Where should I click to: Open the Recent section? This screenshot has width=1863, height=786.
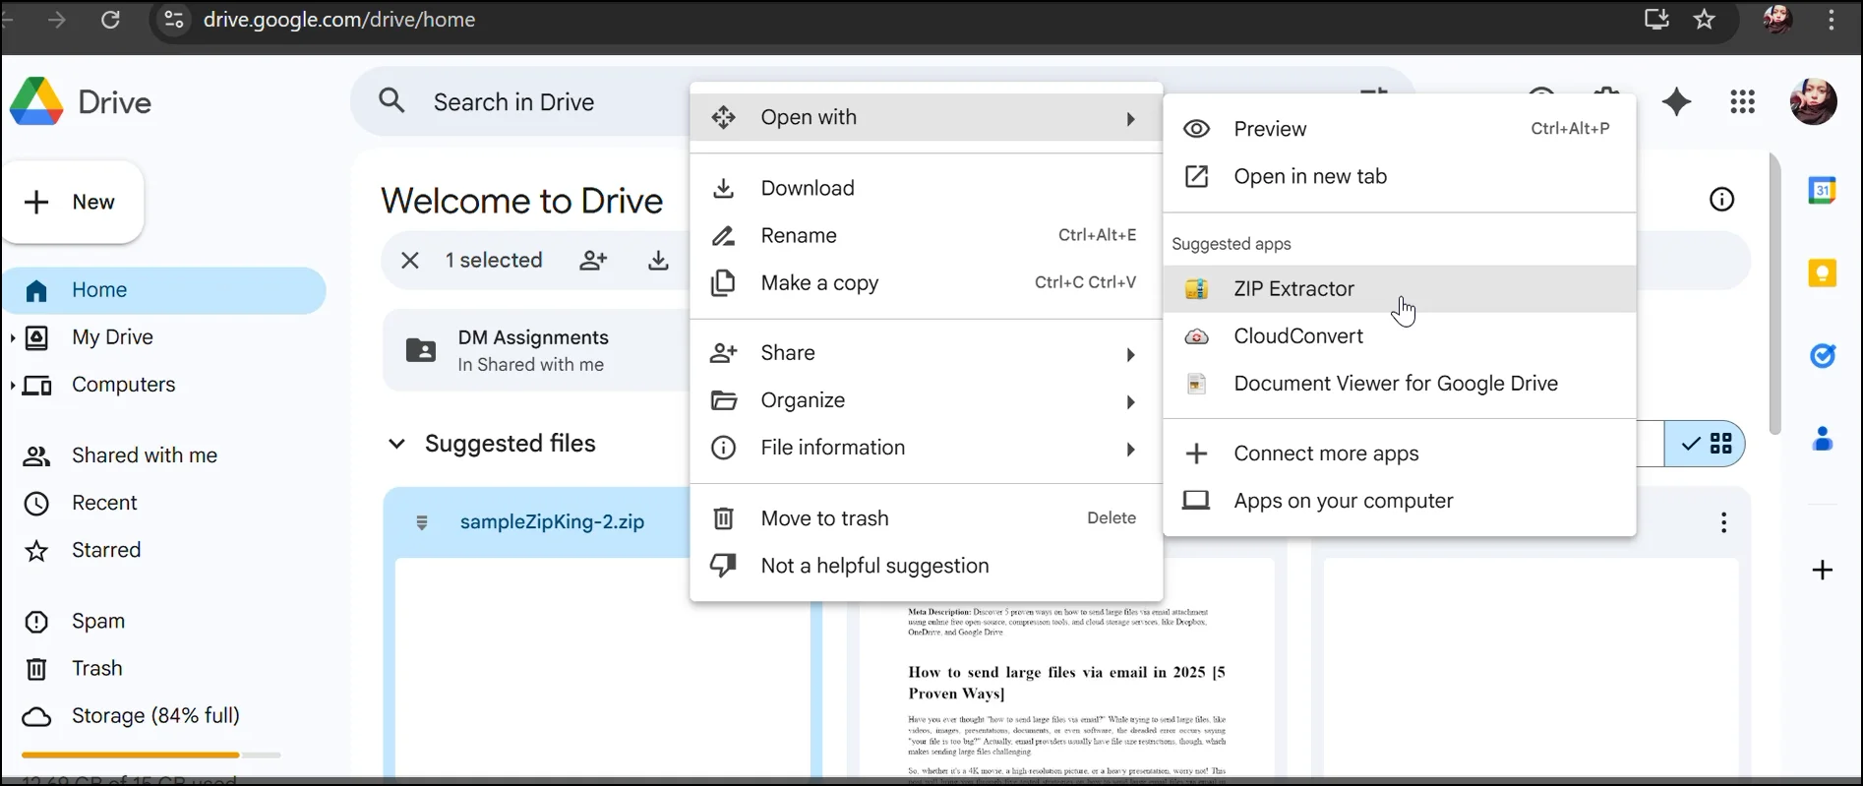(103, 503)
